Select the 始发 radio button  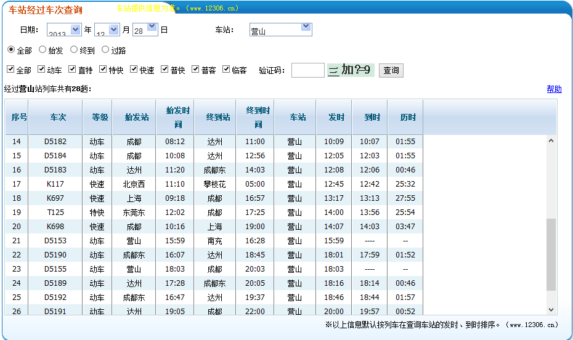pyautogui.click(x=43, y=50)
